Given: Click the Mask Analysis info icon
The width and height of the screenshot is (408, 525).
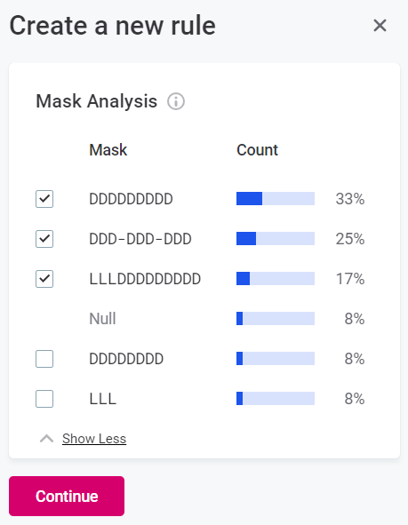Looking at the screenshot, I should tap(176, 101).
